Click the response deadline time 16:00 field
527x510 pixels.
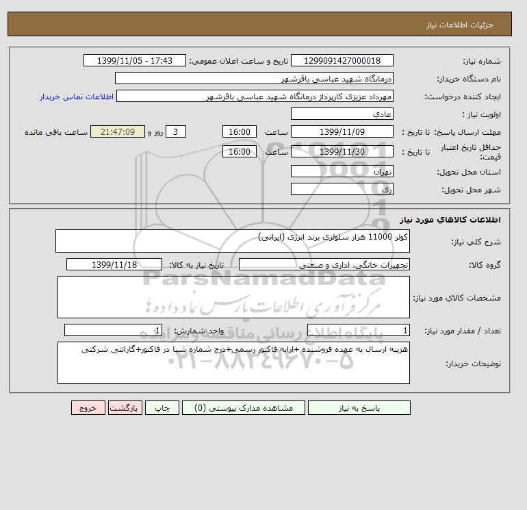(240, 132)
